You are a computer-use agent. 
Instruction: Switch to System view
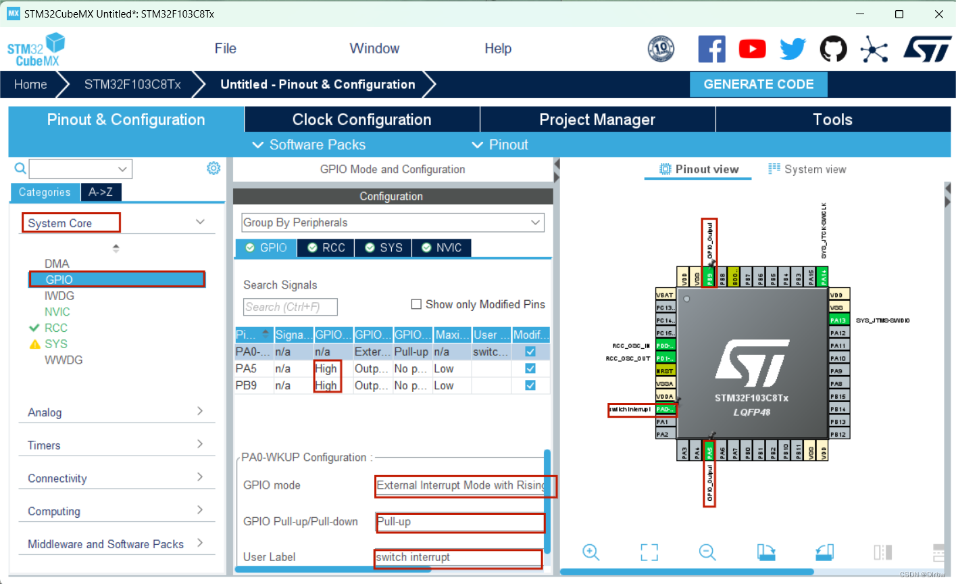click(807, 169)
